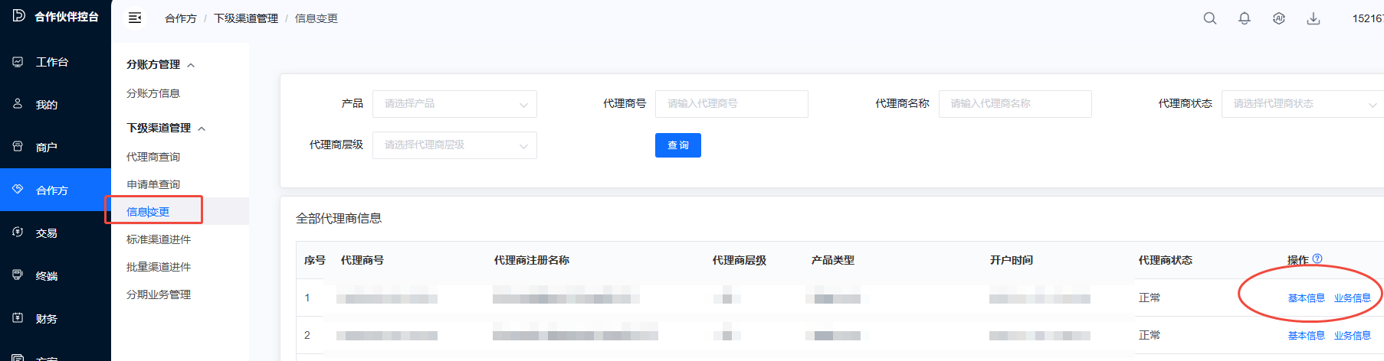Go to 终端 in the left navigation
The height and width of the screenshot is (361, 1384).
click(46, 276)
